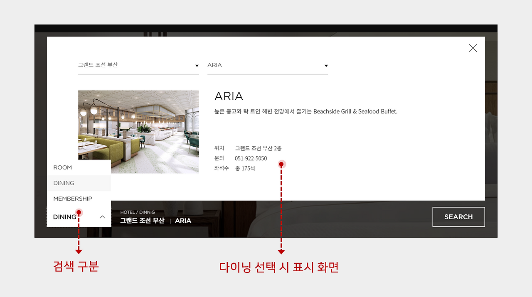The height and width of the screenshot is (297, 532).
Task: Open the ARIA restaurant dropdown
Action: 268,66
